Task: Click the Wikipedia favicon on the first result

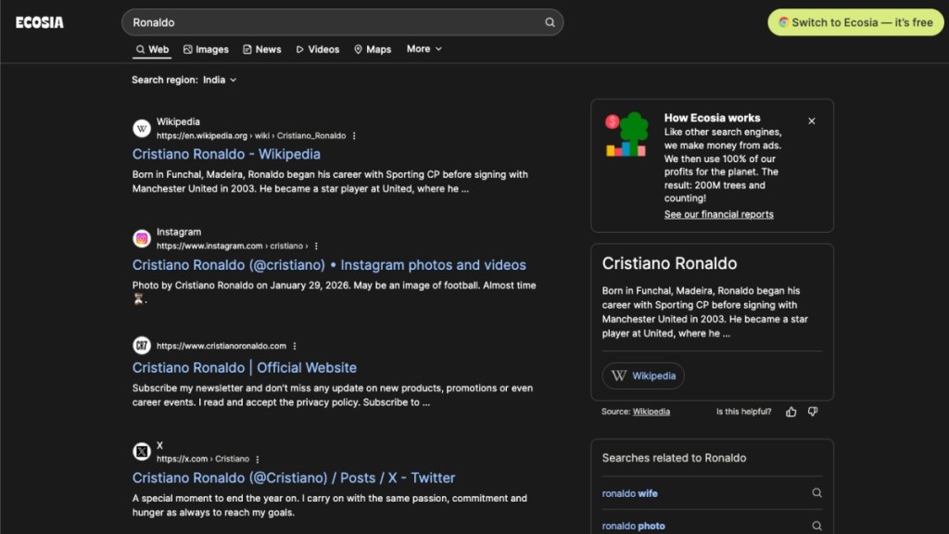Action: (141, 128)
